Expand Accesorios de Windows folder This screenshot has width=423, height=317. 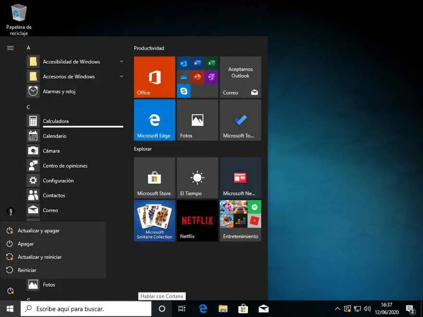point(75,76)
